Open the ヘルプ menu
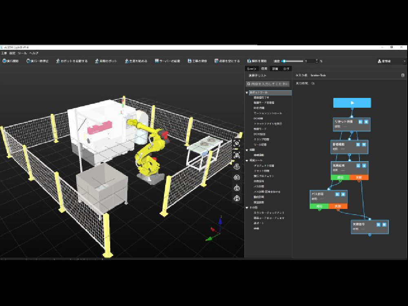 [34, 53]
